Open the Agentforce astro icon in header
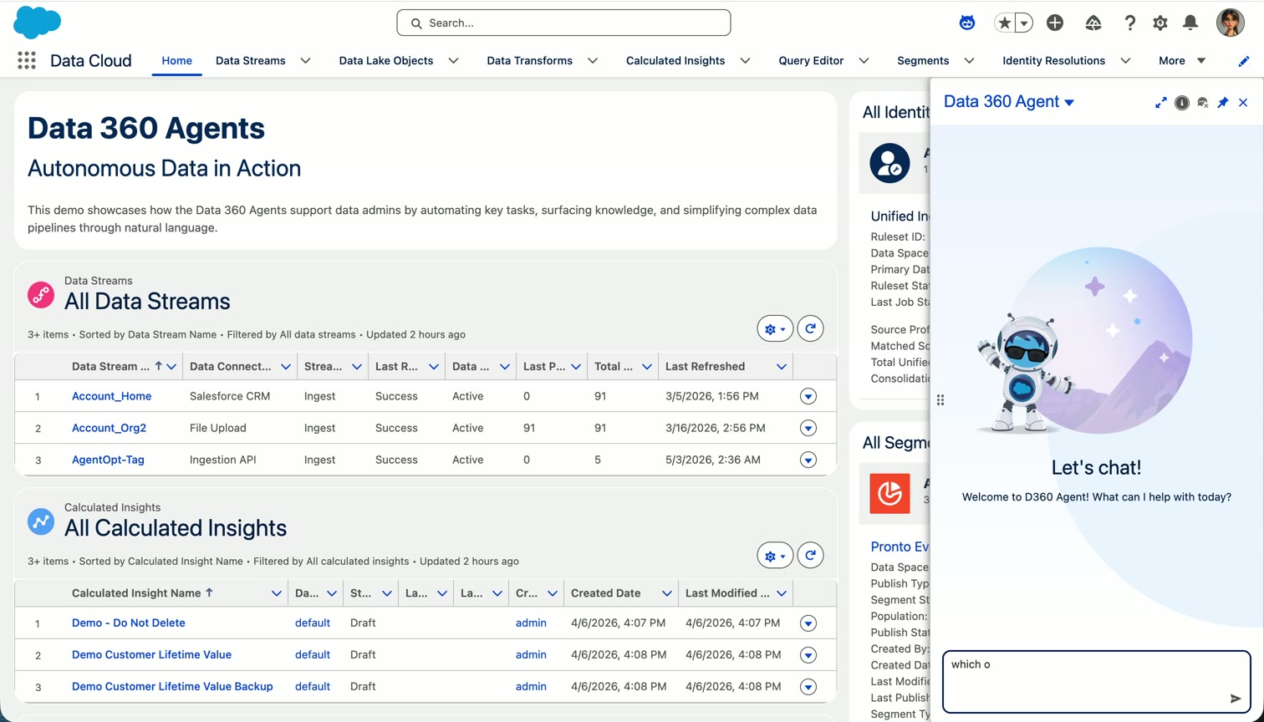 point(967,23)
